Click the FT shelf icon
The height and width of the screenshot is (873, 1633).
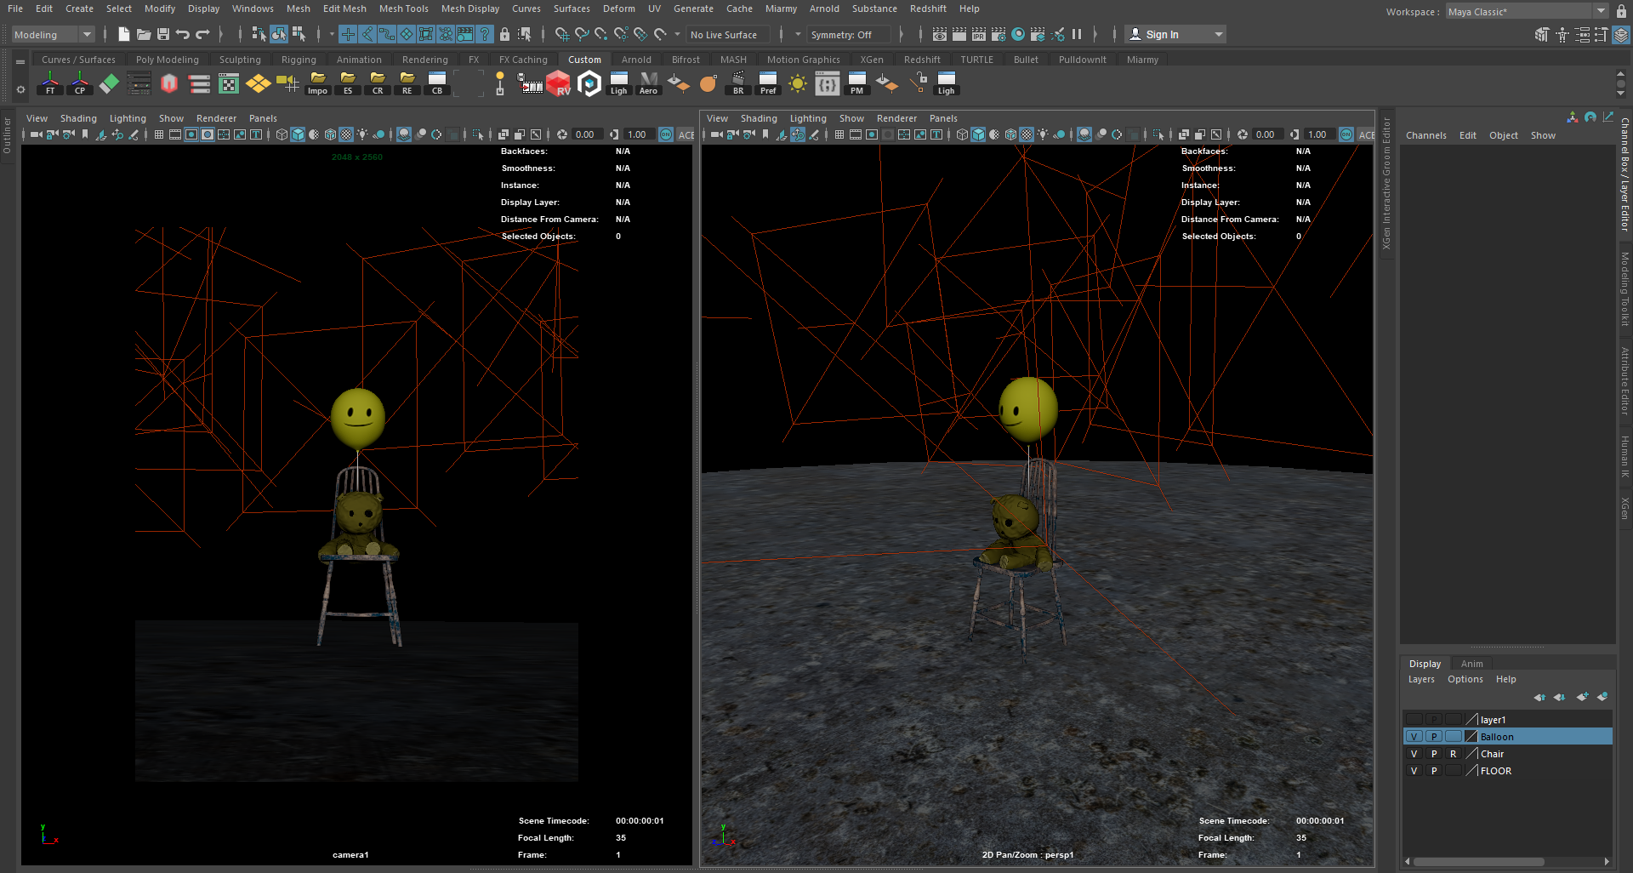[50, 83]
